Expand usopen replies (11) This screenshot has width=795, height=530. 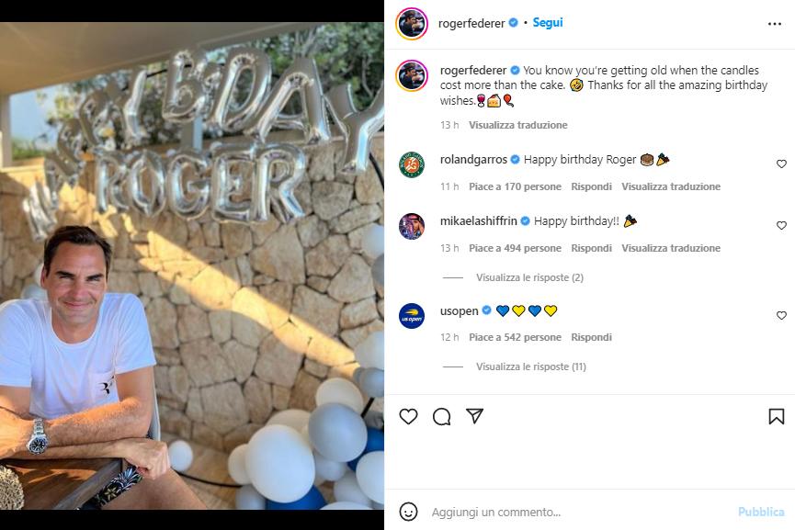[531, 366]
